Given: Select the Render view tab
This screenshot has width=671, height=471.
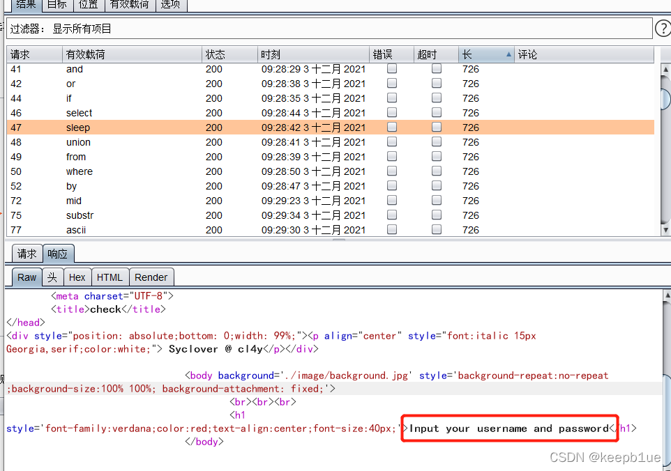Looking at the screenshot, I should (x=151, y=277).
